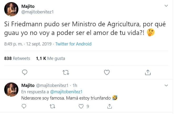Share the main tweet
This screenshot has width=174, height=114.
tap(148, 72)
